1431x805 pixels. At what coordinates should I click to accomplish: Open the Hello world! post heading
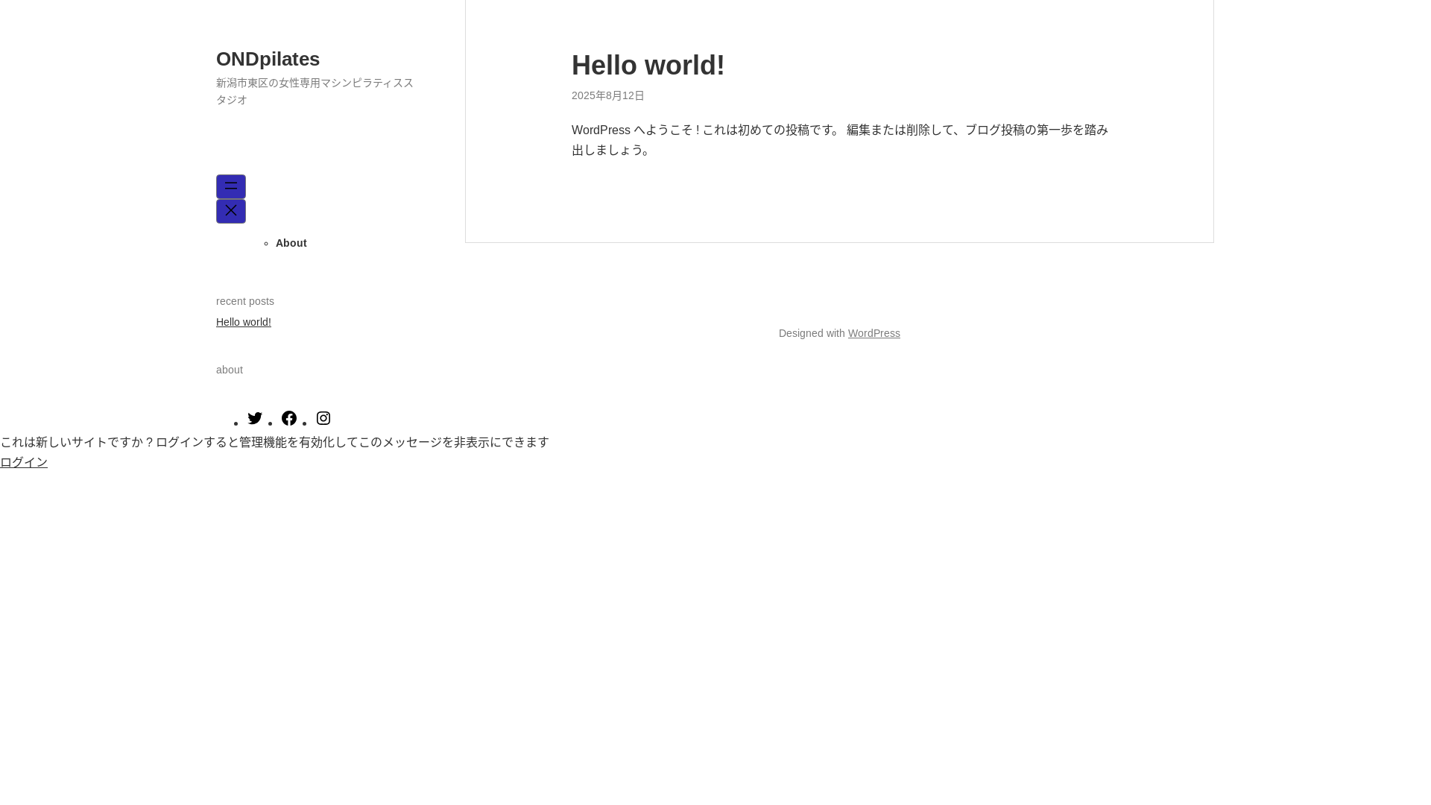click(x=648, y=65)
